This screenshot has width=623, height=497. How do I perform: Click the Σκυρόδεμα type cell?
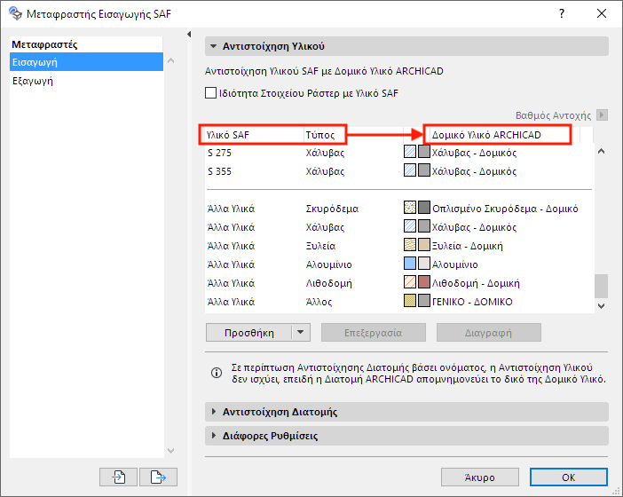coord(332,208)
